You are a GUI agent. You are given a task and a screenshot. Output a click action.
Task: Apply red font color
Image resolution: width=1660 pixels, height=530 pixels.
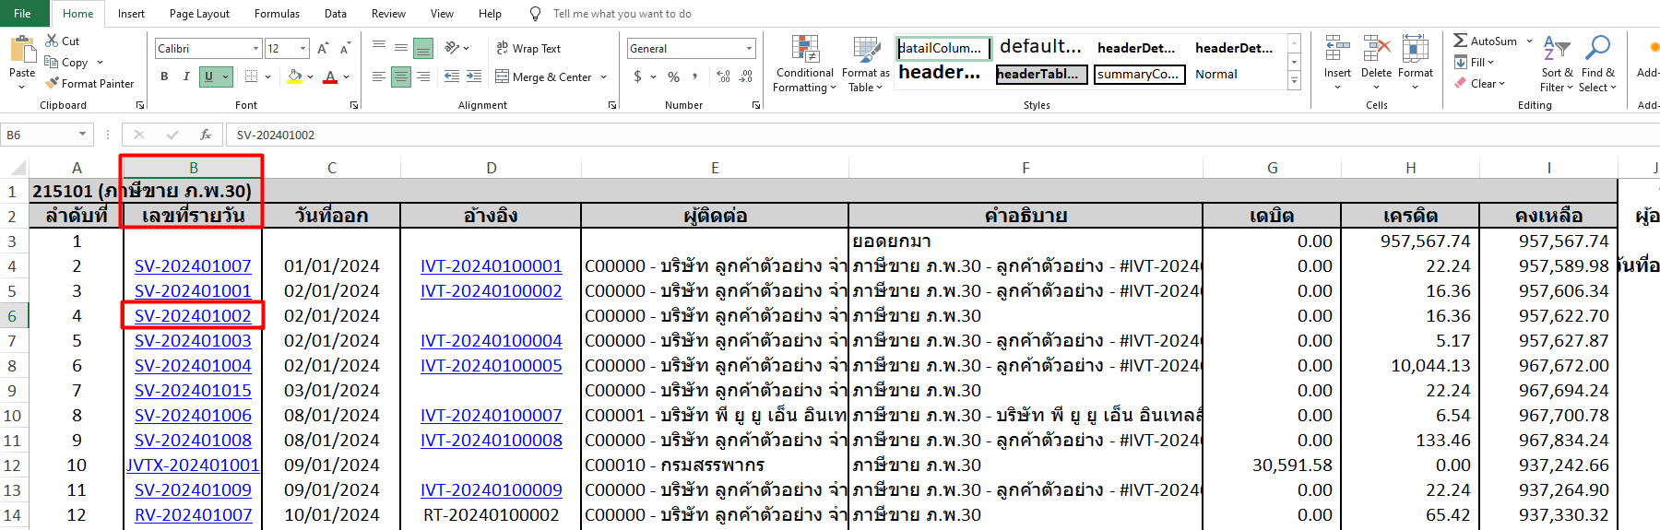pos(330,77)
